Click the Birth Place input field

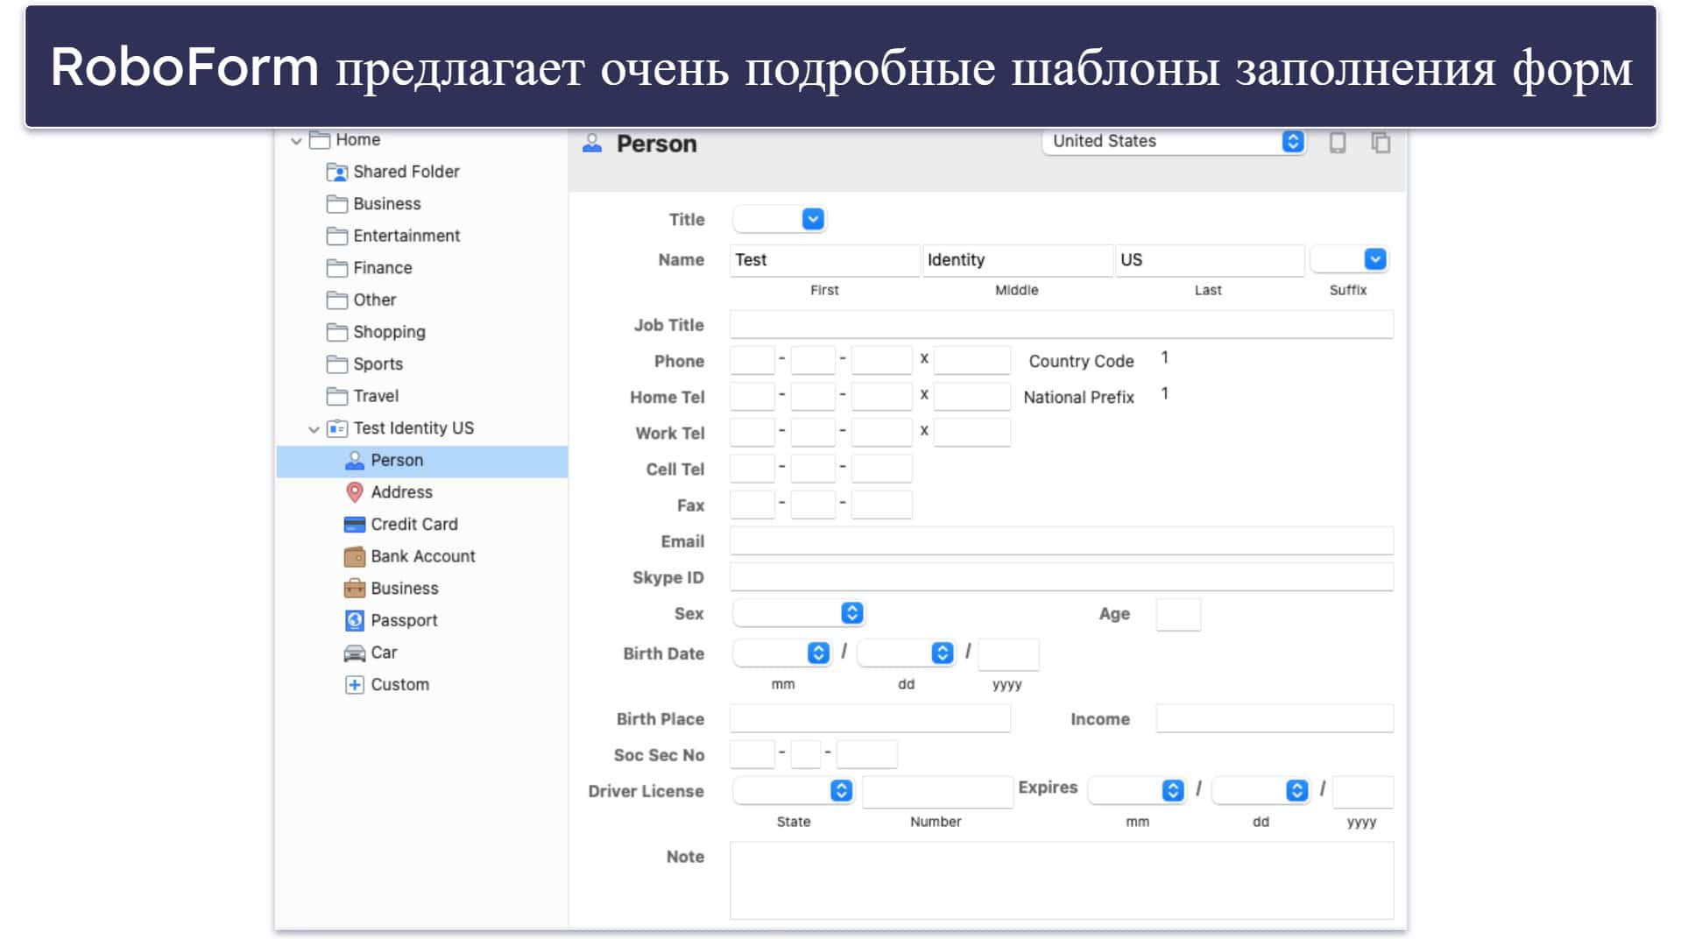click(x=870, y=718)
